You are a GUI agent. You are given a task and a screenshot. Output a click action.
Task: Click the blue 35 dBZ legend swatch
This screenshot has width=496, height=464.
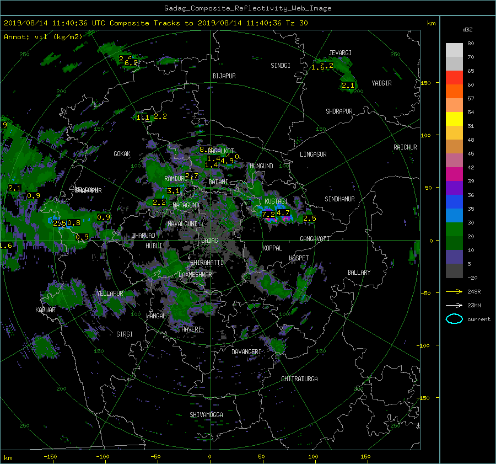(454, 201)
